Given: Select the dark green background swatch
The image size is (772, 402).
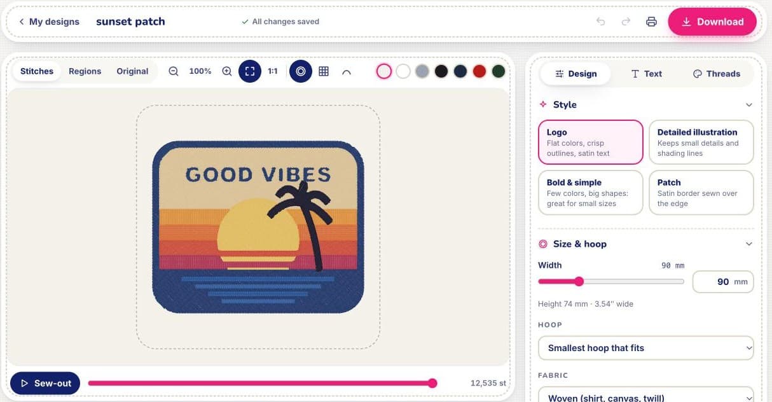Looking at the screenshot, I should tap(499, 71).
